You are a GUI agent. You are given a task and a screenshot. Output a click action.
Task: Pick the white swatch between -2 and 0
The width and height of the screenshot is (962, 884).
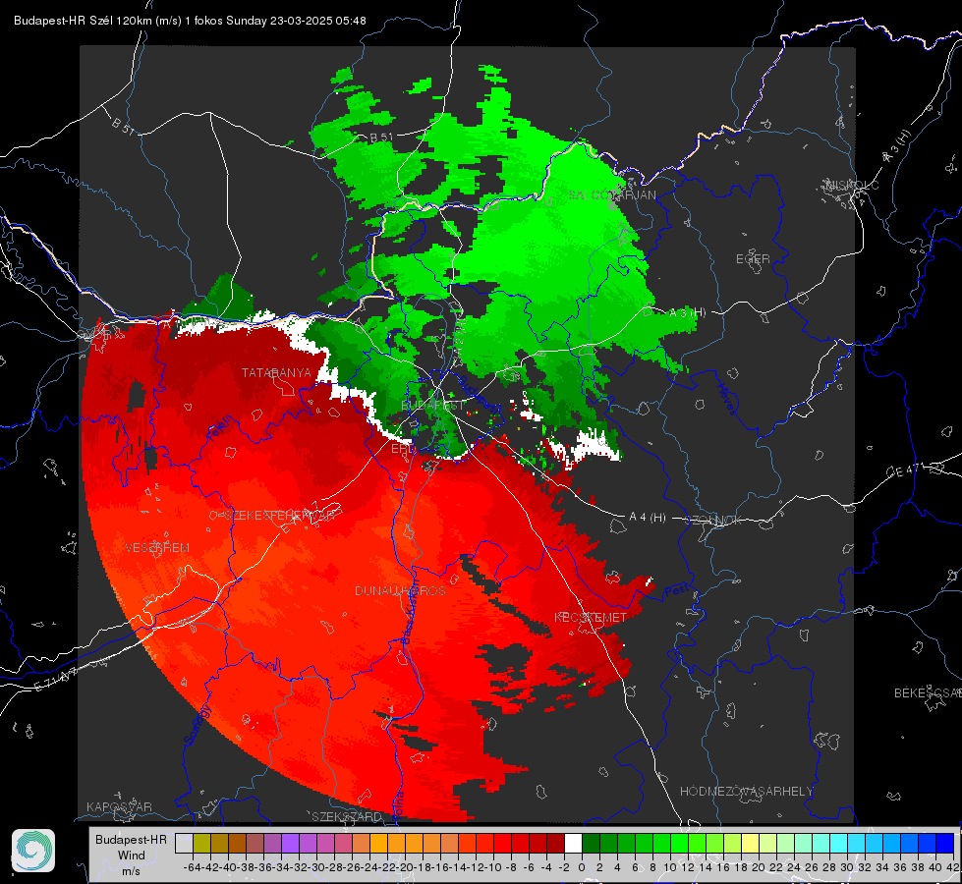click(573, 843)
